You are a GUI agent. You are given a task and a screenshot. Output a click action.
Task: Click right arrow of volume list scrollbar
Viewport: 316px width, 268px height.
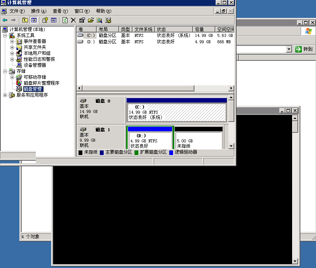pyautogui.click(x=231, y=88)
